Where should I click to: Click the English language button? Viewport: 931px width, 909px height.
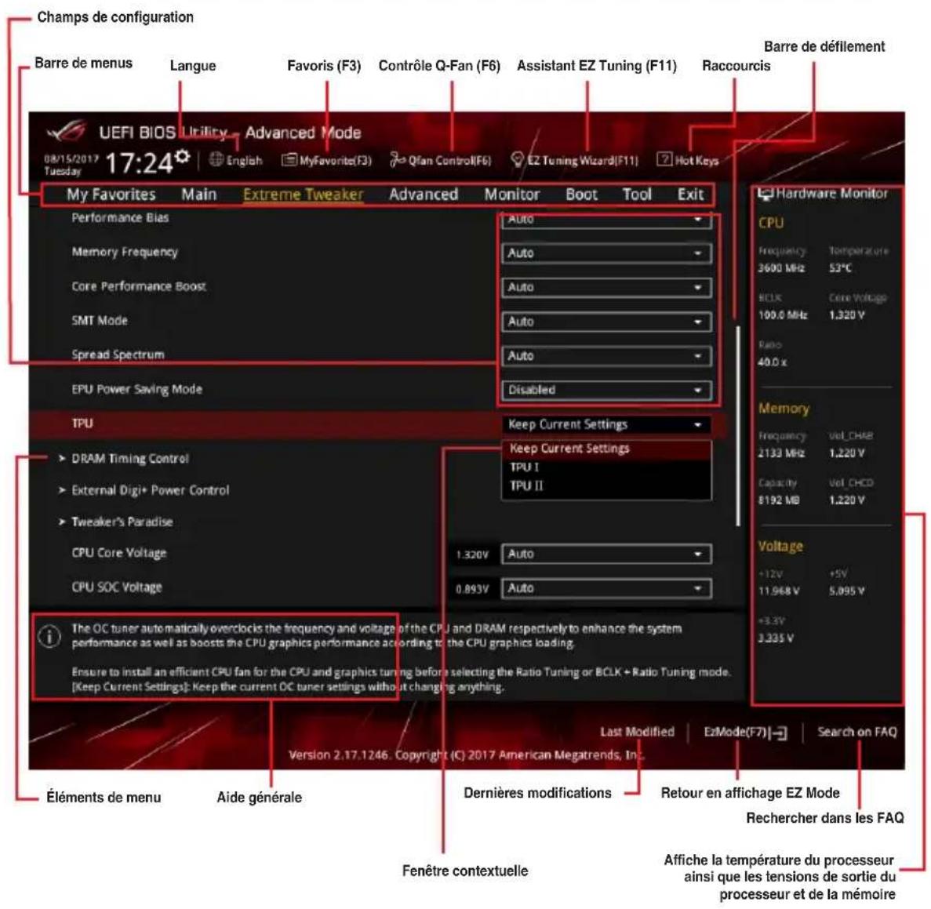(236, 160)
